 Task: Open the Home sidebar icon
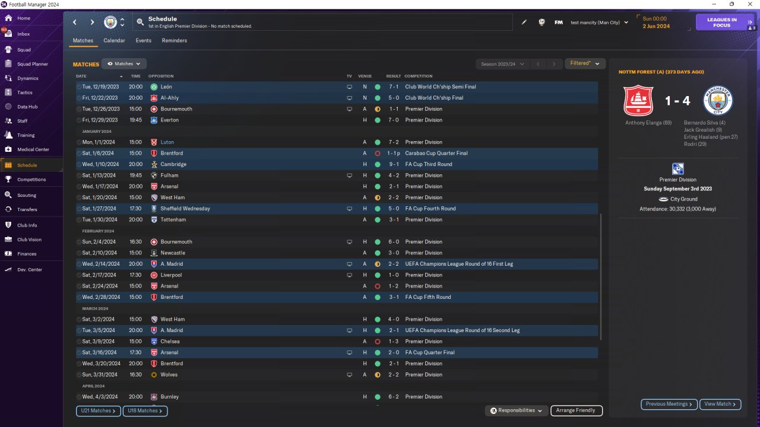tap(8, 18)
